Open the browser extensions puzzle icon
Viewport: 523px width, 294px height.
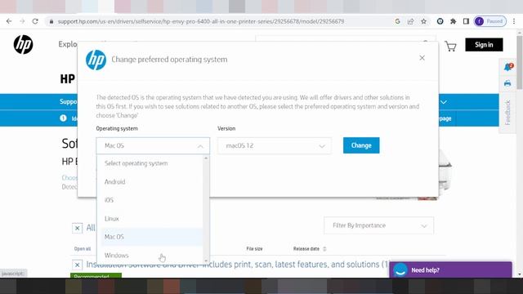[453, 21]
